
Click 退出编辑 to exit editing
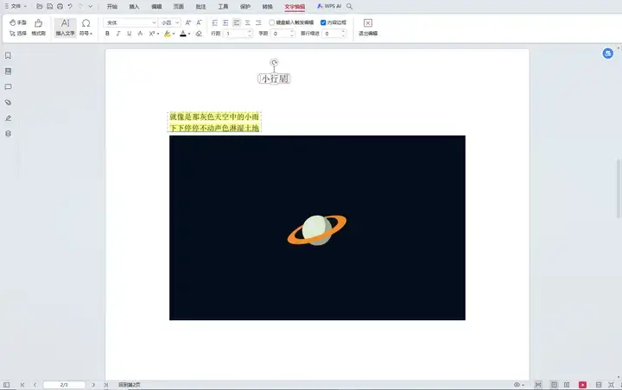pos(368,28)
